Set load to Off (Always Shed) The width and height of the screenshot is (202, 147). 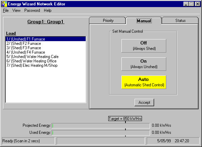[x=144, y=46]
